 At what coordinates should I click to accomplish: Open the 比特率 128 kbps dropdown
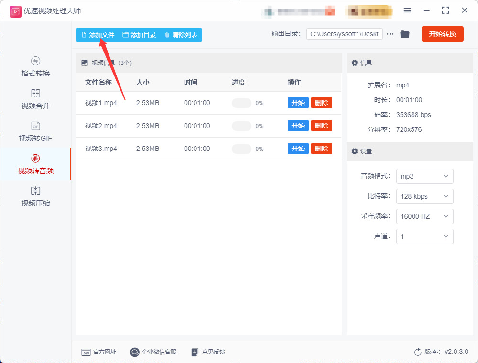tap(424, 196)
